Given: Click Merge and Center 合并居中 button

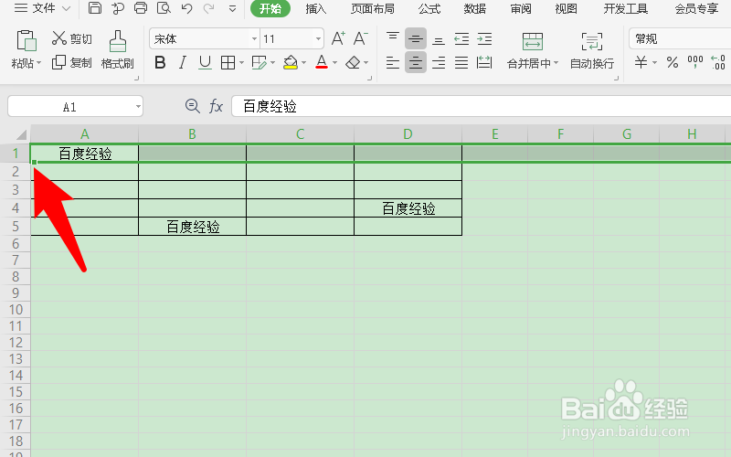Looking at the screenshot, I should tap(533, 50).
